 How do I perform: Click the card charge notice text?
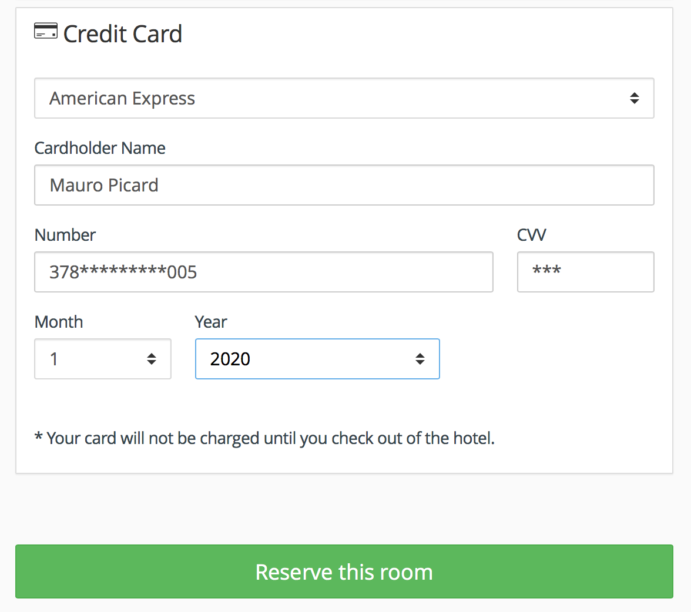pos(265,438)
